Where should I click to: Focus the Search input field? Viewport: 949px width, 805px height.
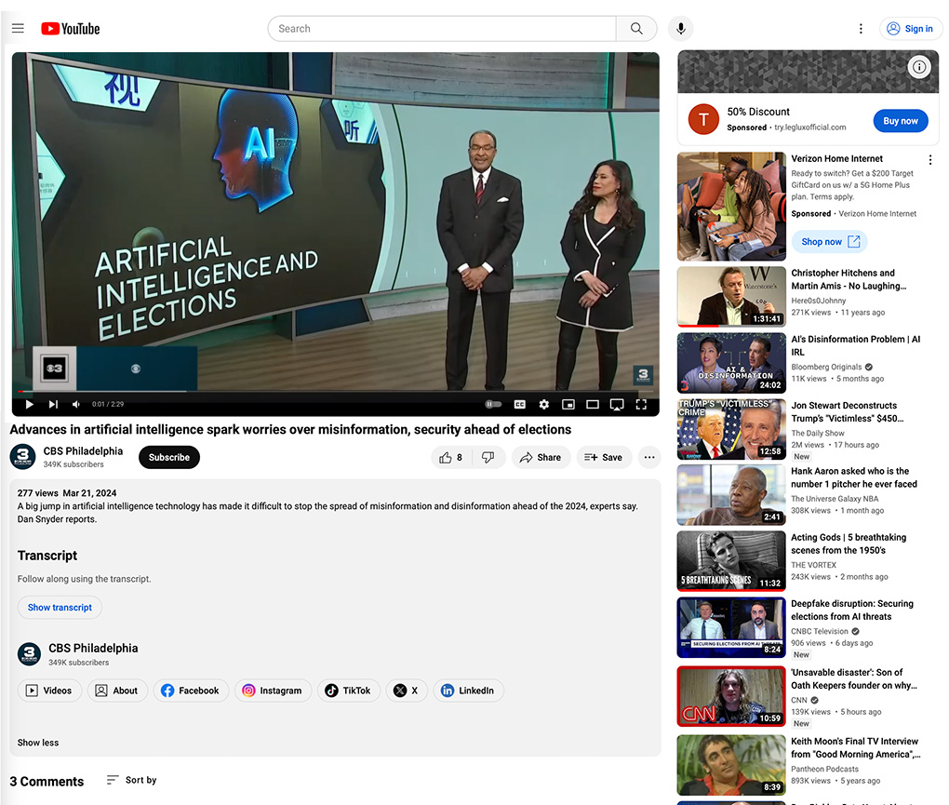(443, 29)
